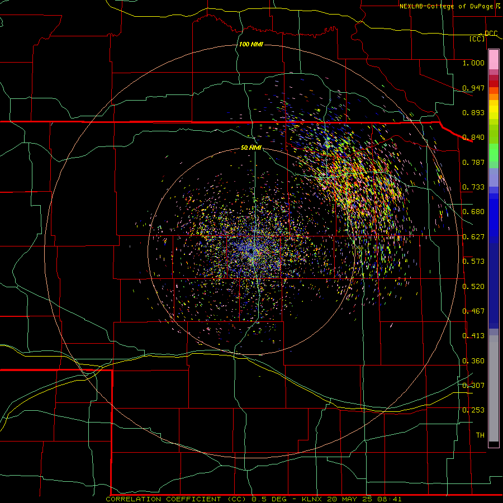
Task: Click the 0.253 legend value
Action: pos(473,410)
